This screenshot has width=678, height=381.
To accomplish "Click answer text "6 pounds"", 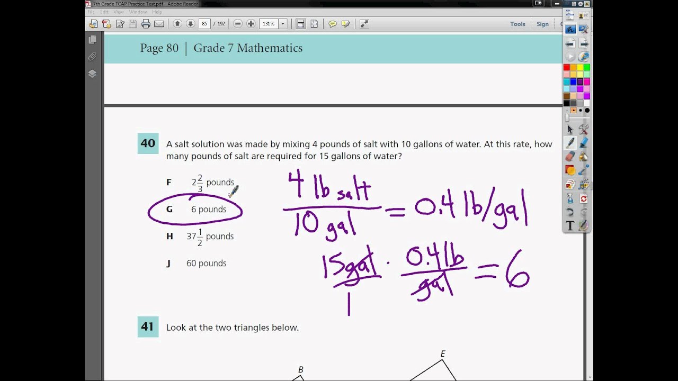I will point(209,209).
